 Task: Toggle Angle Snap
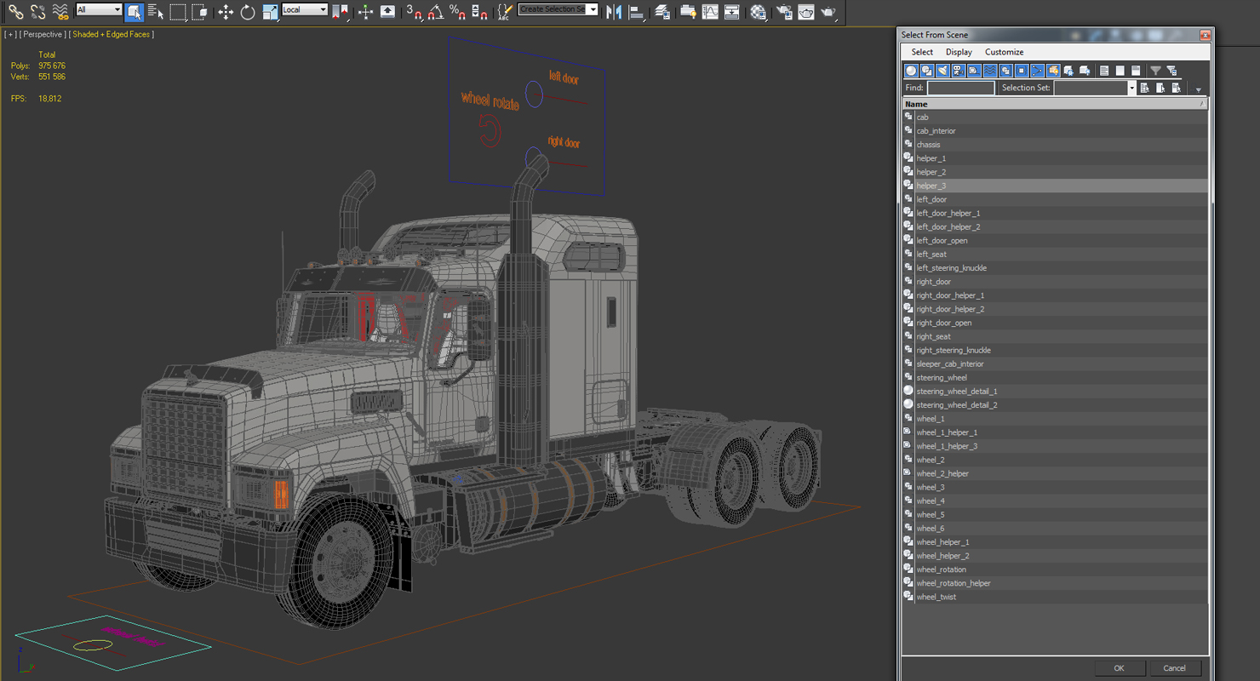(436, 11)
